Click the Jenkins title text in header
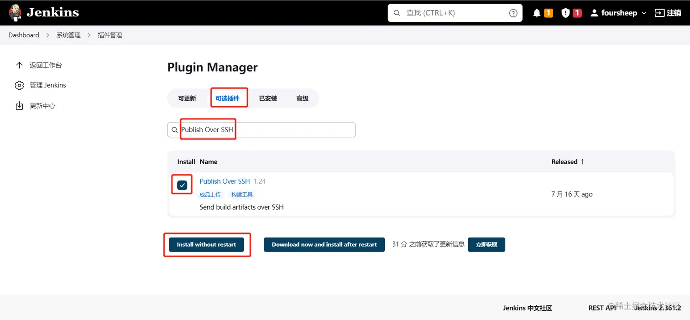690x320 pixels. pos(52,13)
